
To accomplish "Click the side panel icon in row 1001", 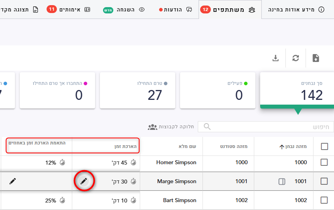I will (282, 182).
